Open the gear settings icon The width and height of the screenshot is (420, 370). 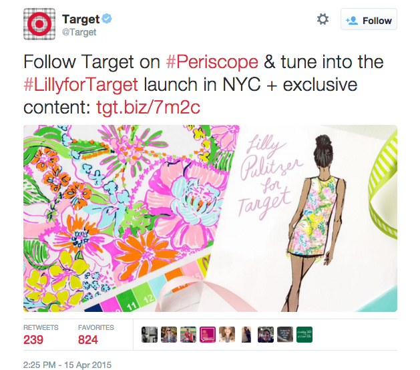(323, 19)
